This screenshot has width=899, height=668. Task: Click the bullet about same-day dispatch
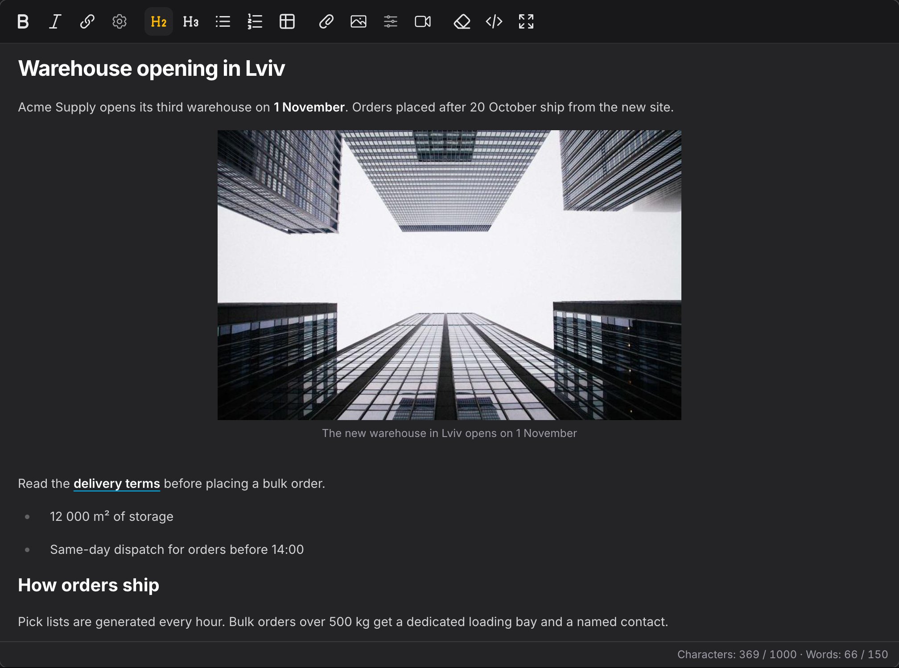(177, 549)
